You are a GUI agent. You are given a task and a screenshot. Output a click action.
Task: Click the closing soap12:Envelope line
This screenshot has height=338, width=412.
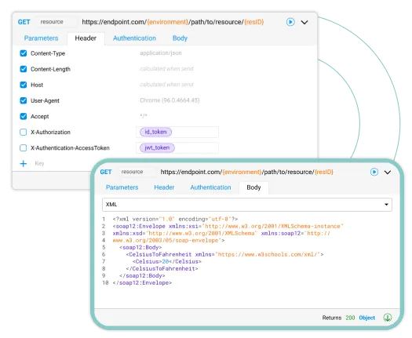(142, 283)
